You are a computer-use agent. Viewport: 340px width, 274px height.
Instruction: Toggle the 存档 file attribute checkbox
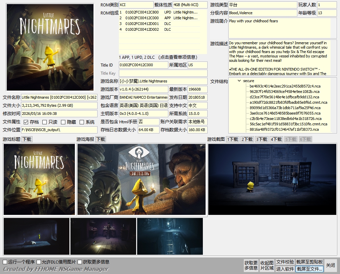(x=26, y=122)
